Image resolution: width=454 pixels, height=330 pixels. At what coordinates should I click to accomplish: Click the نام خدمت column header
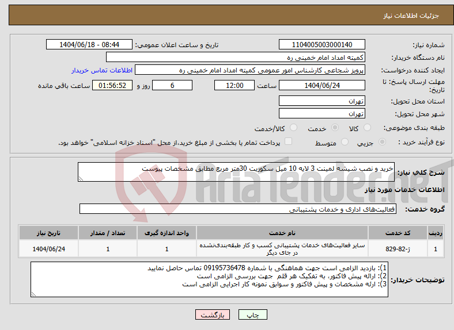coord(282,233)
